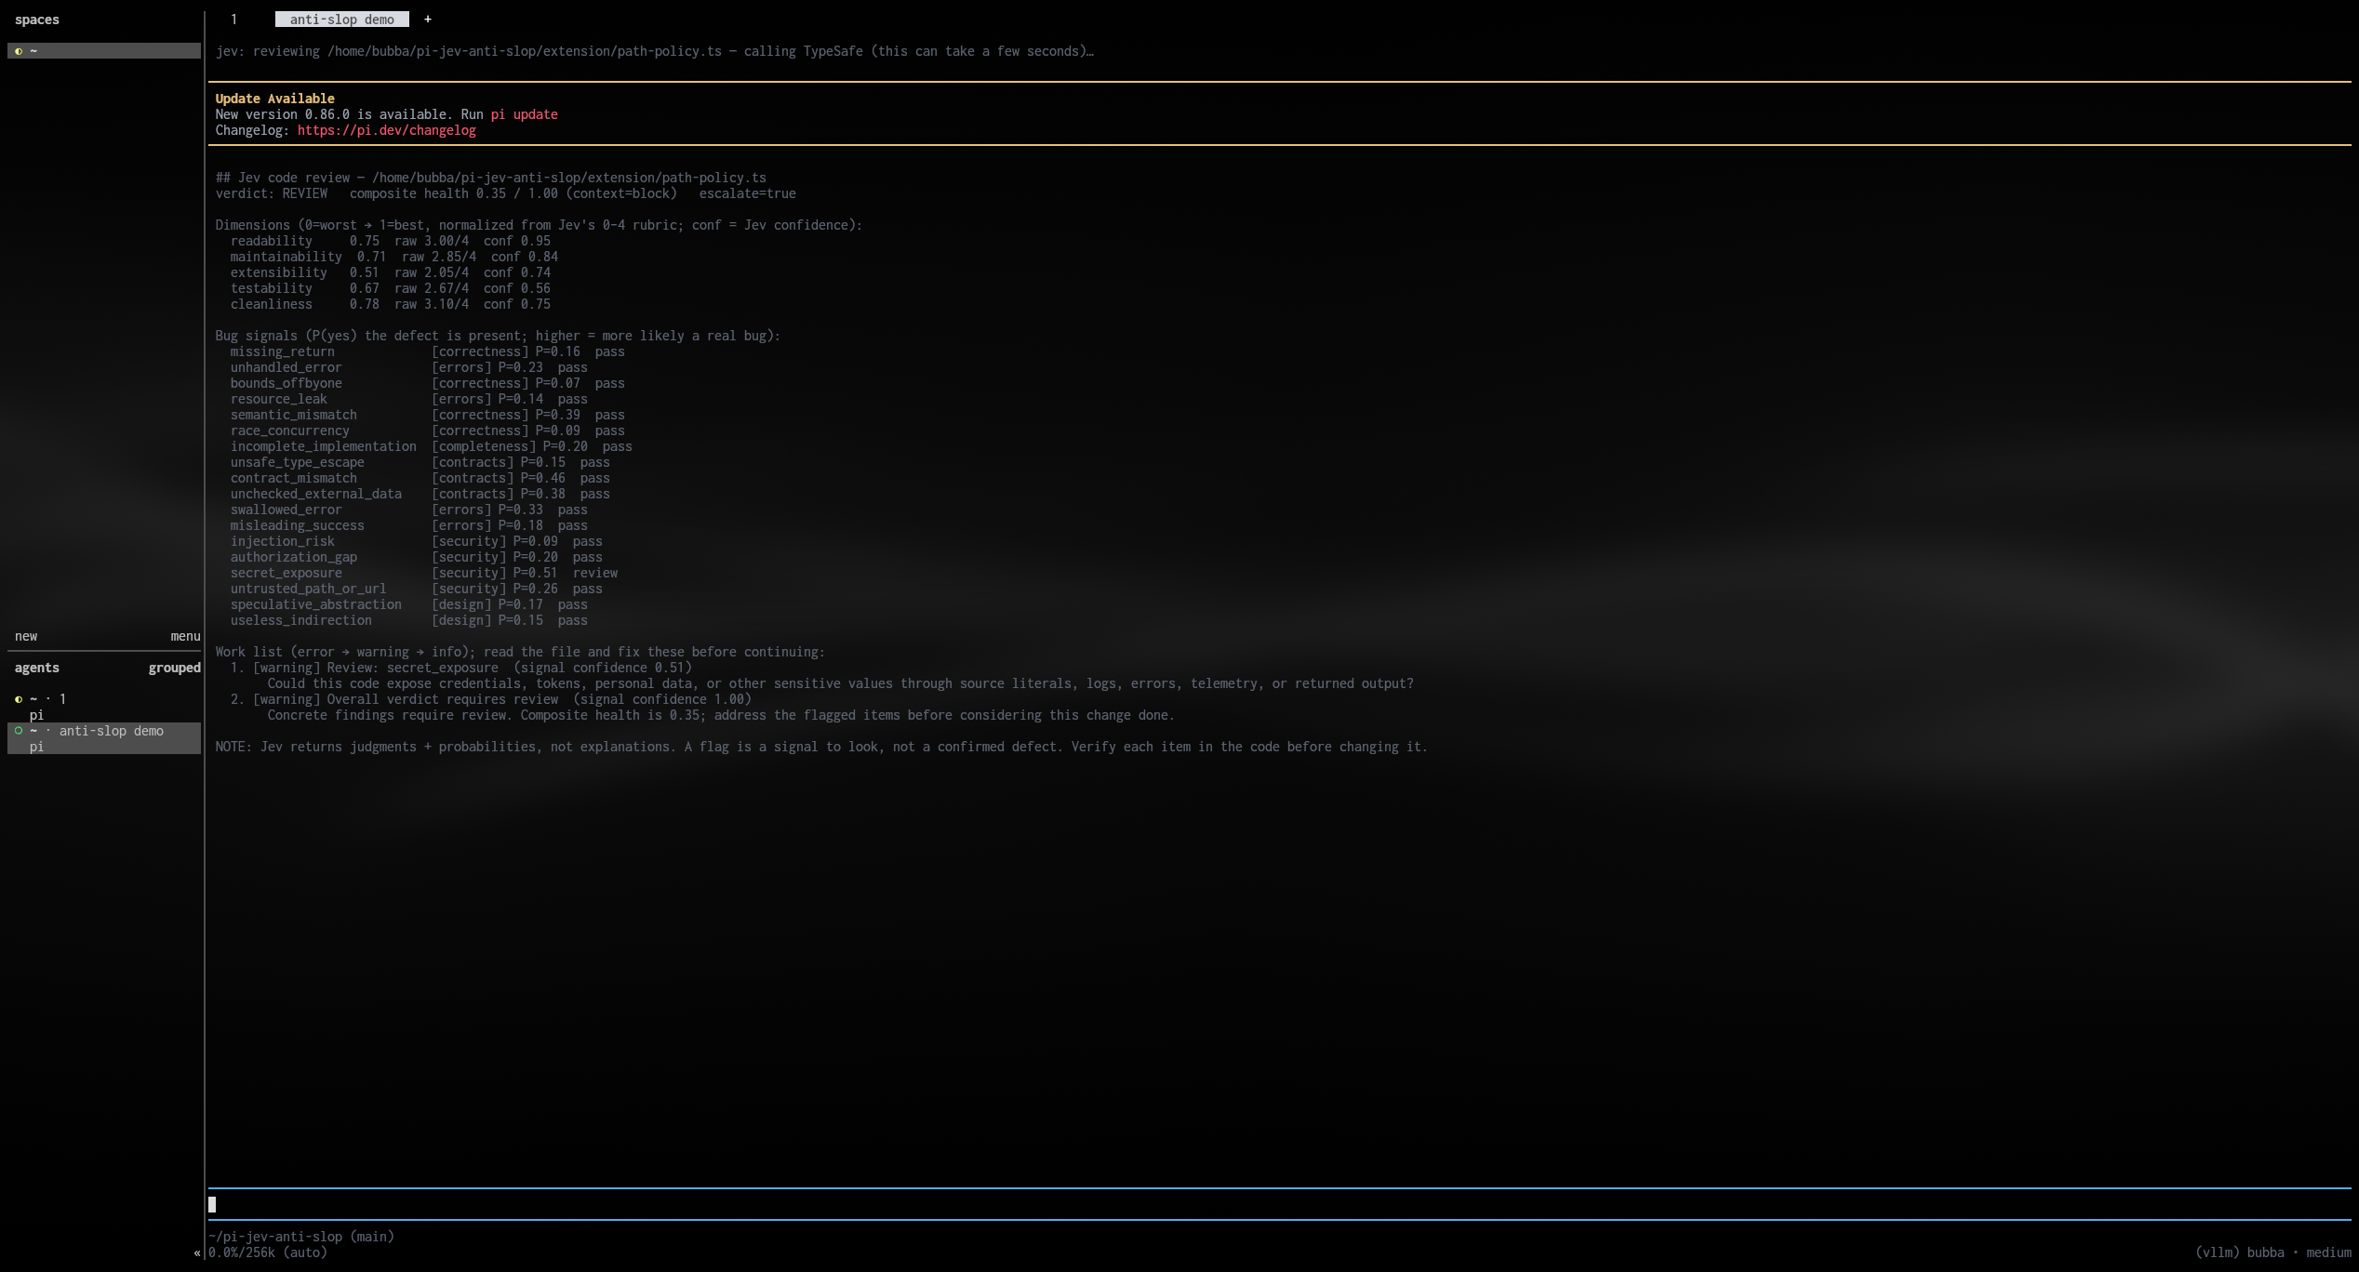Click the '0.0%/256k (auto)' context indicator

pyautogui.click(x=268, y=1252)
